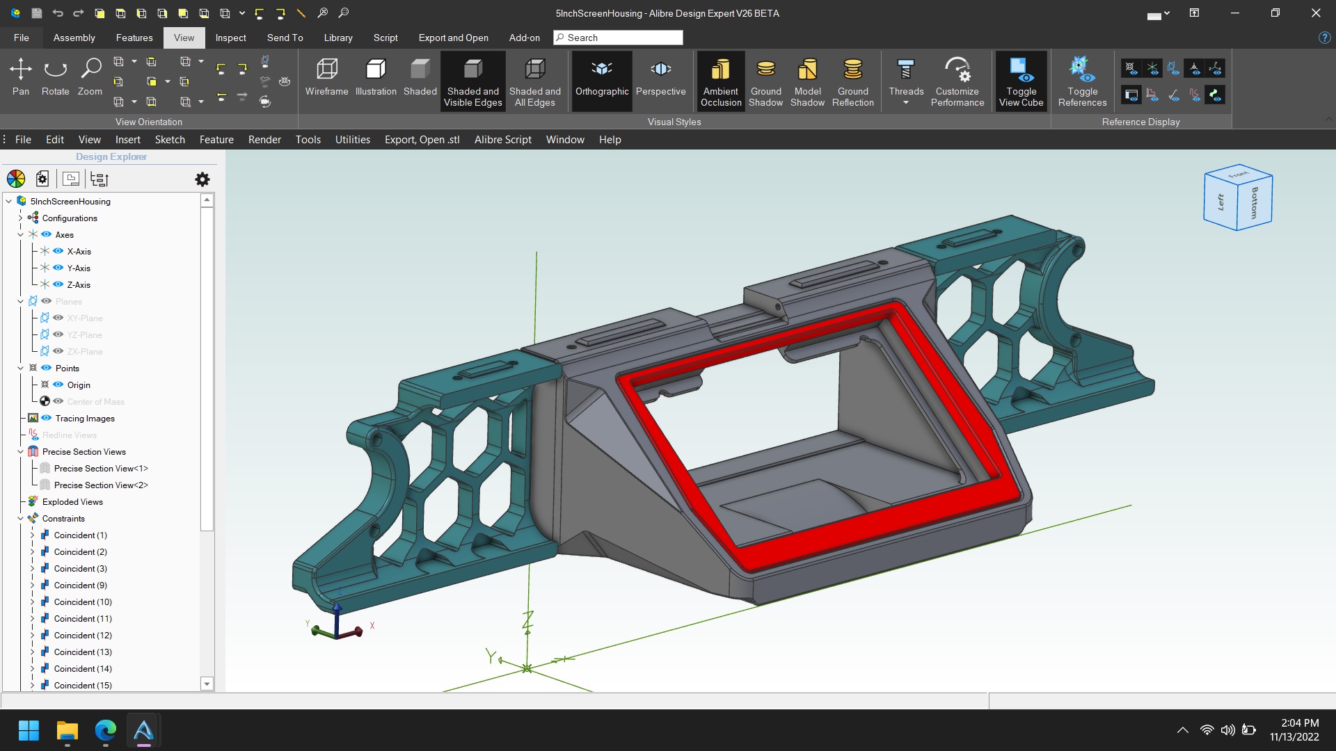Collapse Precise Section Views node
Image resolution: width=1336 pixels, height=751 pixels.
point(20,451)
